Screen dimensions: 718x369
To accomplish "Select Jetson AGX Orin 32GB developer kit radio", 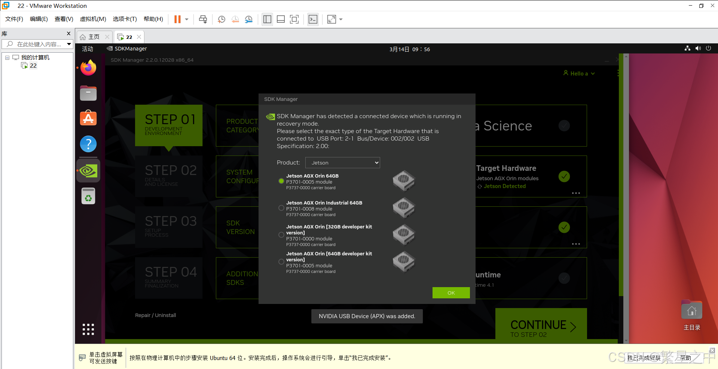I will coord(281,235).
